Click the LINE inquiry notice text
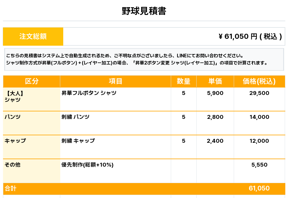The image size is (288, 198). [125, 56]
